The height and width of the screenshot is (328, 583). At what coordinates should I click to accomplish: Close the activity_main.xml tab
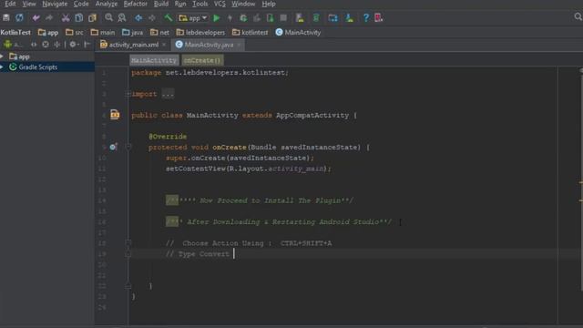tap(164, 45)
